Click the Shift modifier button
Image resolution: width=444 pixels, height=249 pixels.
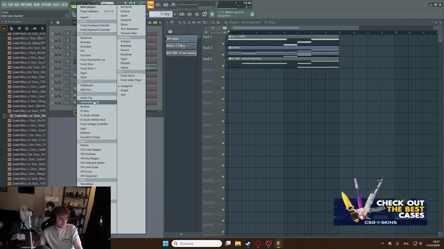[x=181, y=14]
